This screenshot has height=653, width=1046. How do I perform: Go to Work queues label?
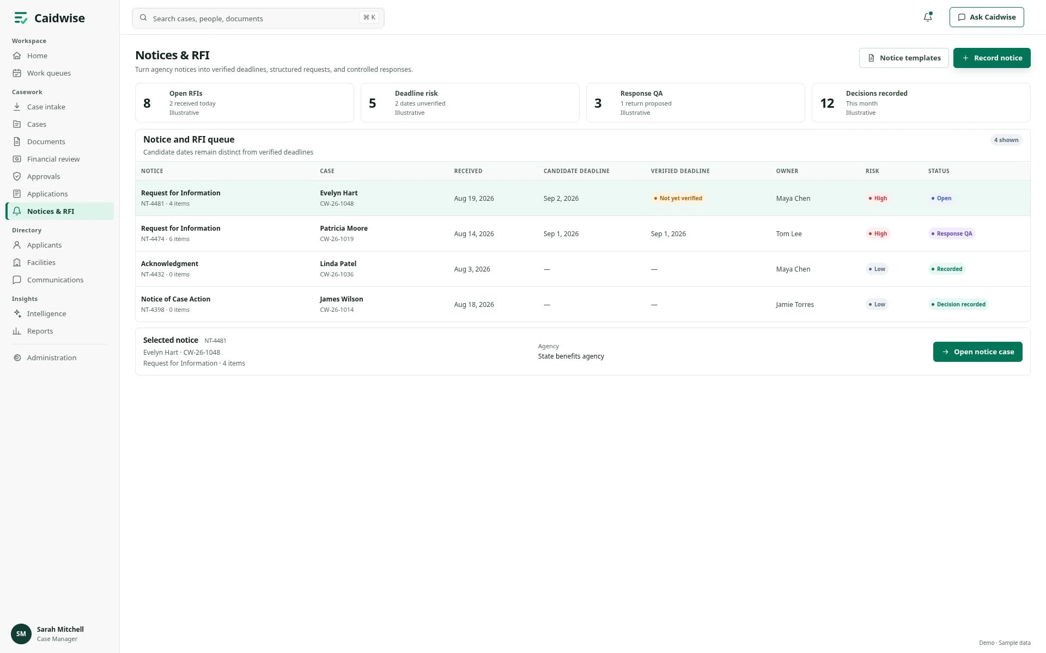(x=49, y=73)
